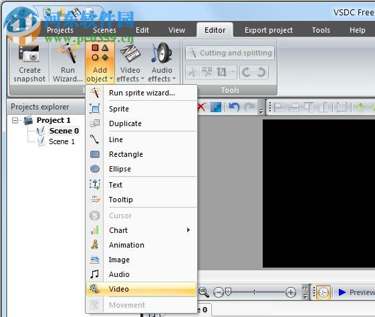The image size is (375, 317).
Task: Add an Animation object from menu
Action: [141, 245]
